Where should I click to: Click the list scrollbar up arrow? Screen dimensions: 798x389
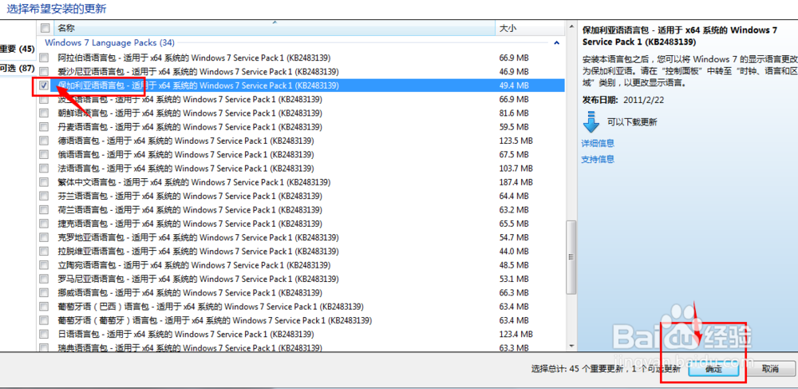pos(571,28)
